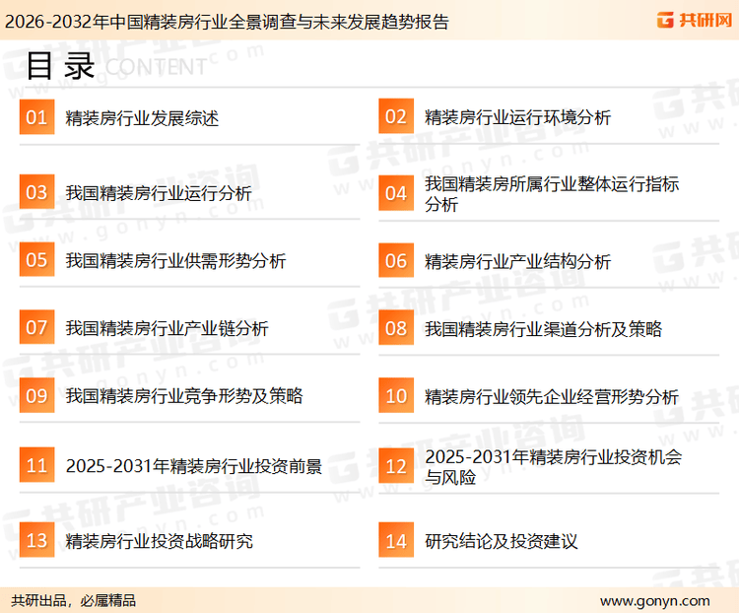Click 研究结论及投资建议 entry
The image size is (739, 613).
501,541
